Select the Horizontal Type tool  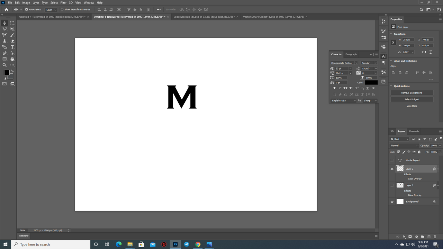point(12,47)
